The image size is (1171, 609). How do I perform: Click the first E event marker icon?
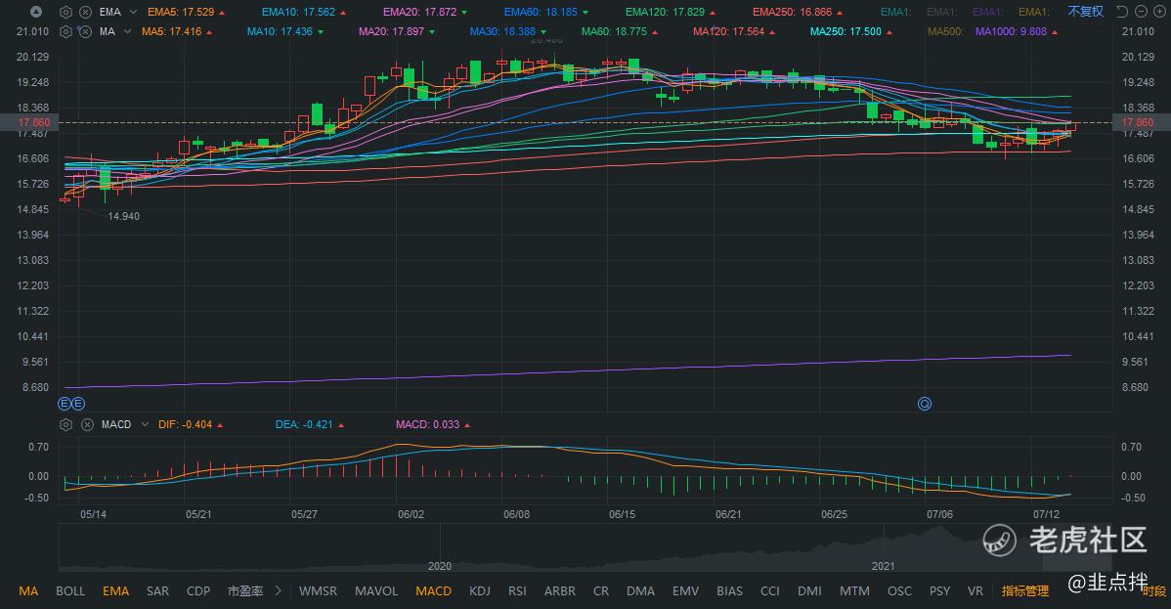(x=65, y=404)
